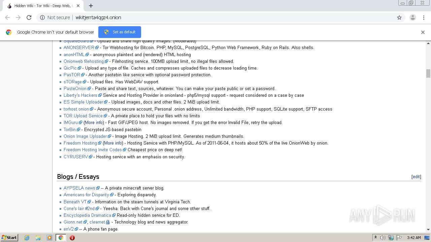Click the network tray icon
Viewport: 431px width, 242px height.
pyautogui.click(x=391, y=238)
